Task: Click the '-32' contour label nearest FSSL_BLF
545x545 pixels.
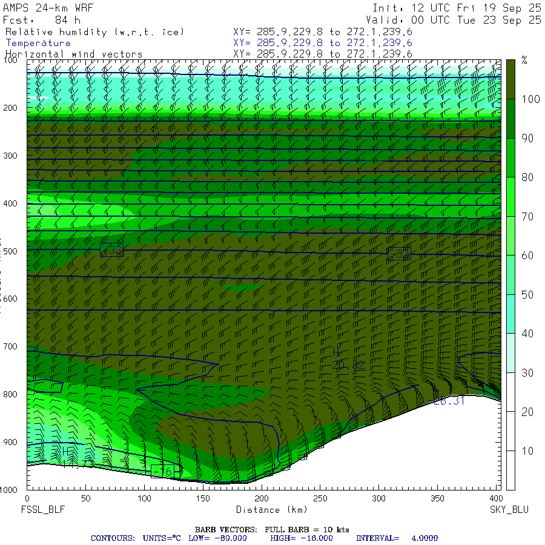Action: tap(111, 250)
